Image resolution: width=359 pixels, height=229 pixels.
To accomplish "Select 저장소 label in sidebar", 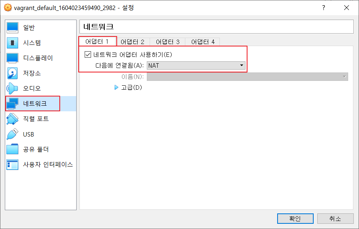I will pyautogui.click(x=32, y=73).
